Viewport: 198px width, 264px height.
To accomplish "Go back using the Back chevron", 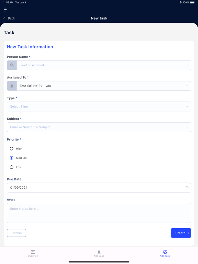I will (x=4, y=18).
